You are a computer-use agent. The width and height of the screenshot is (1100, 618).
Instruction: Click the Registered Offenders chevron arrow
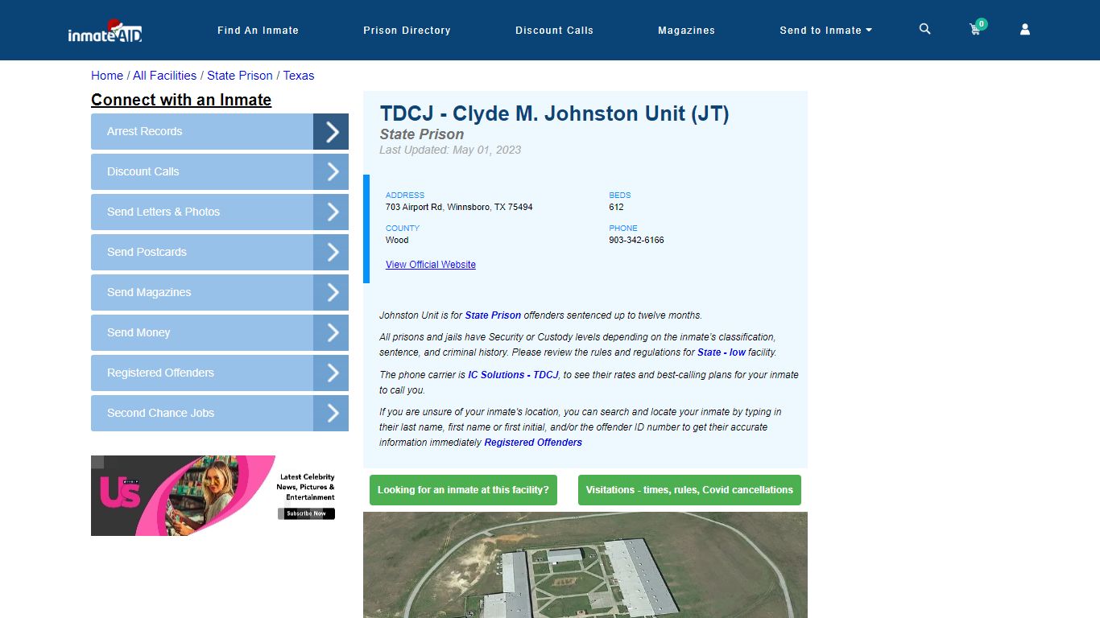(331, 373)
